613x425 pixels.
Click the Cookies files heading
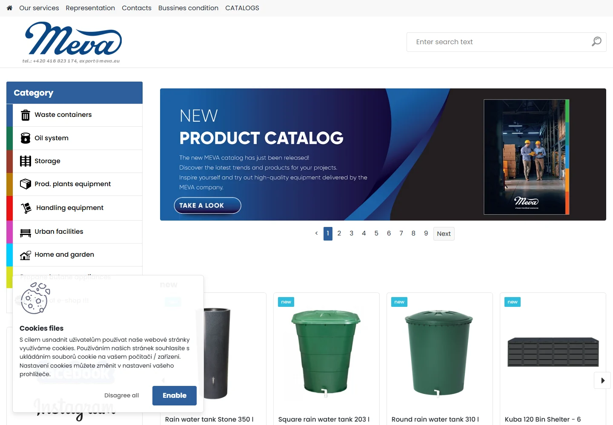(41, 328)
